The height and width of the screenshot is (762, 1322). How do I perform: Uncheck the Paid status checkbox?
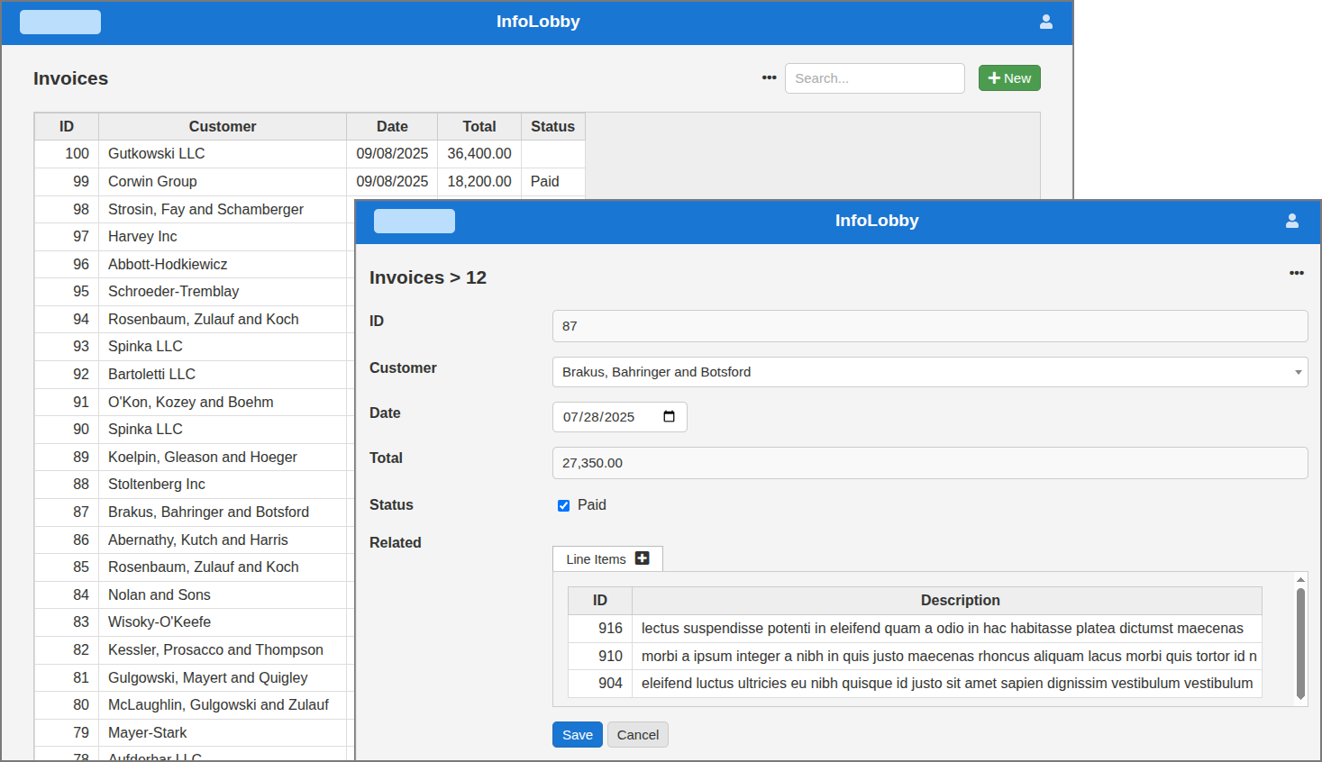(x=563, y=504)
